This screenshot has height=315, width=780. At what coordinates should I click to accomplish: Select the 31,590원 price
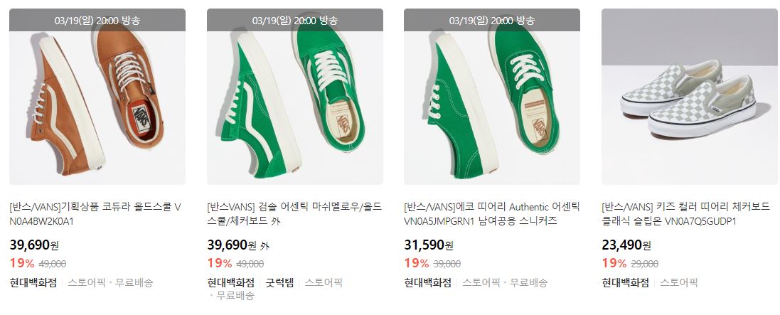429,245
